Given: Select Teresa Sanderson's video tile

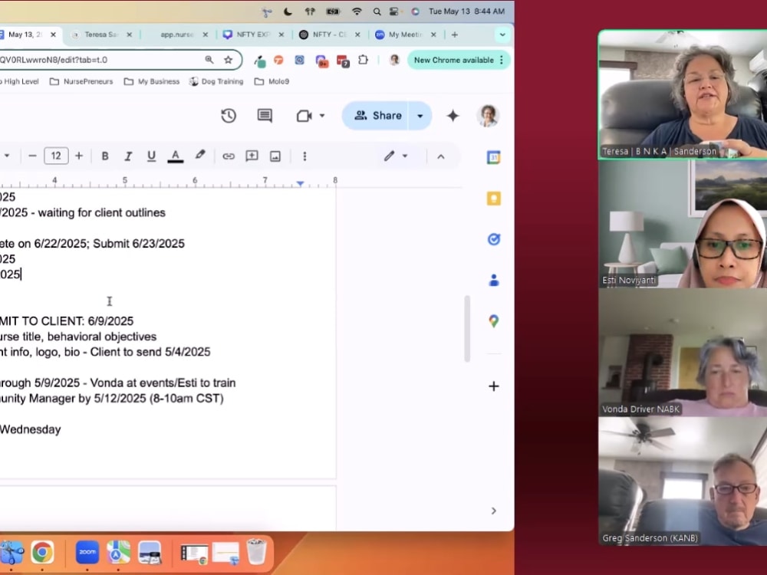Looking at the screenshot, I should pyautogui.click(x=683, y=95).
